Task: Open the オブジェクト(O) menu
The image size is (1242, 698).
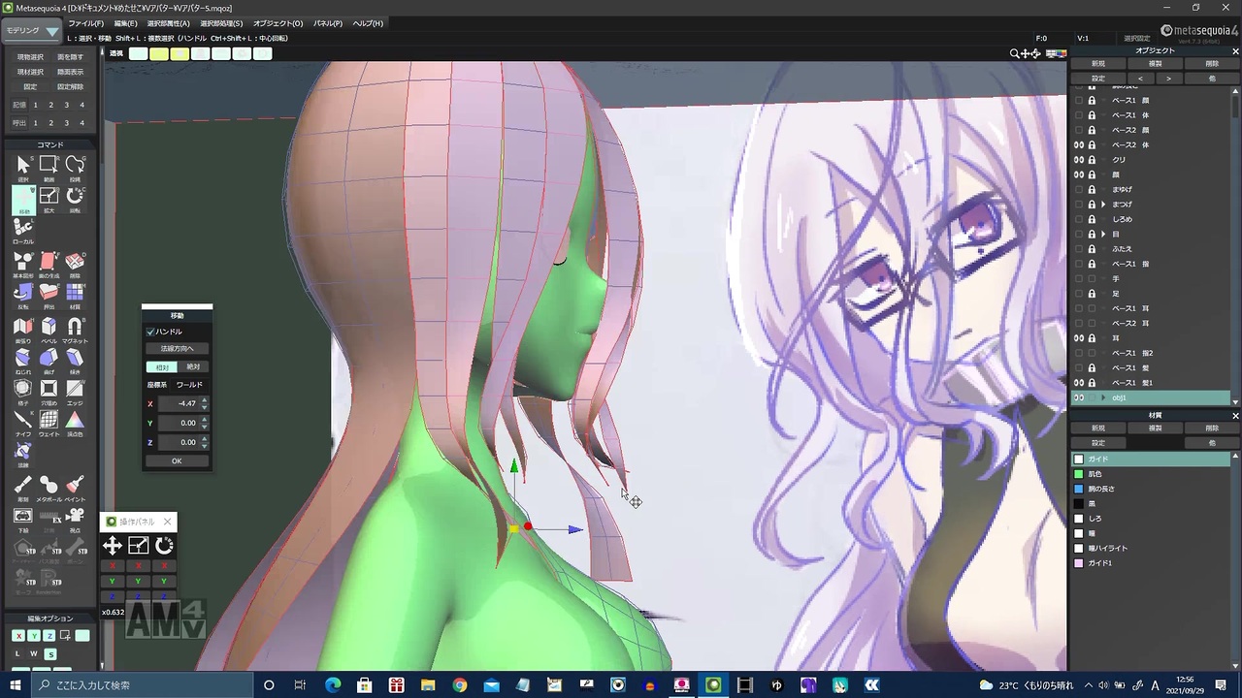Action: (278, 23)
